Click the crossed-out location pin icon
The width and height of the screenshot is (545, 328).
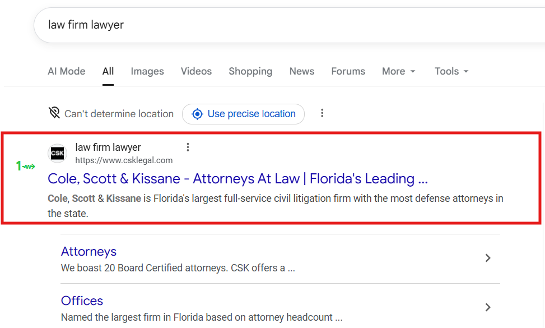(54, 113)
